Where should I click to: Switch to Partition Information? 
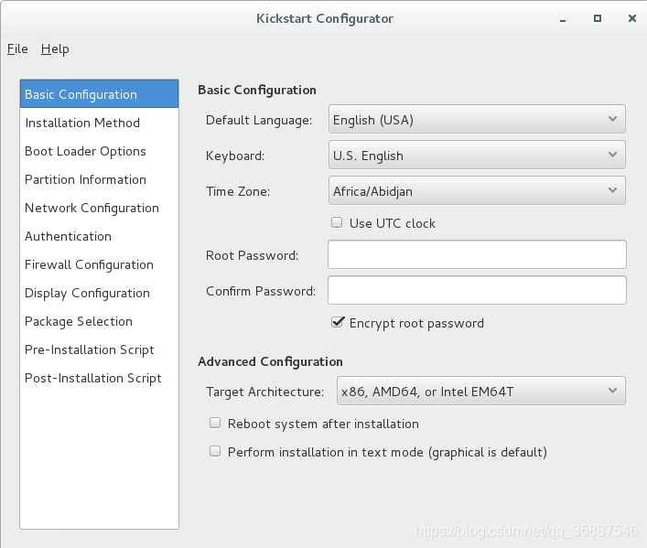pyautogui.click(x=99, y=179)
